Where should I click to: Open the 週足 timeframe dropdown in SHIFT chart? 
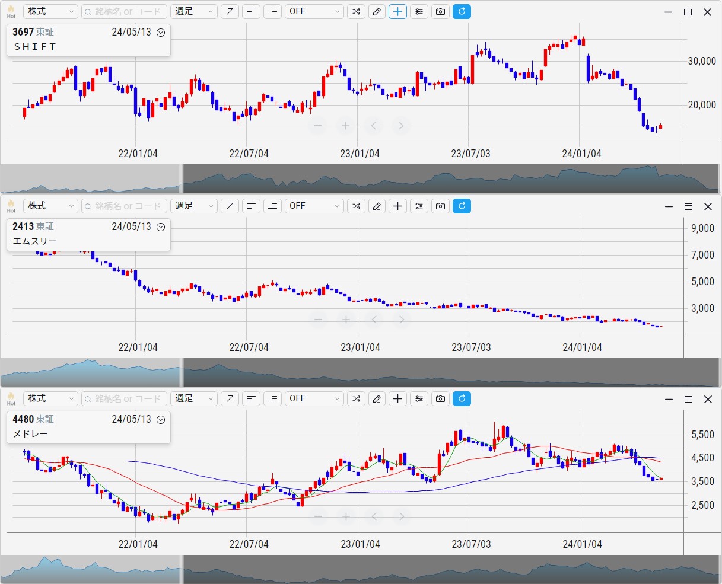(x=194, y=11)
